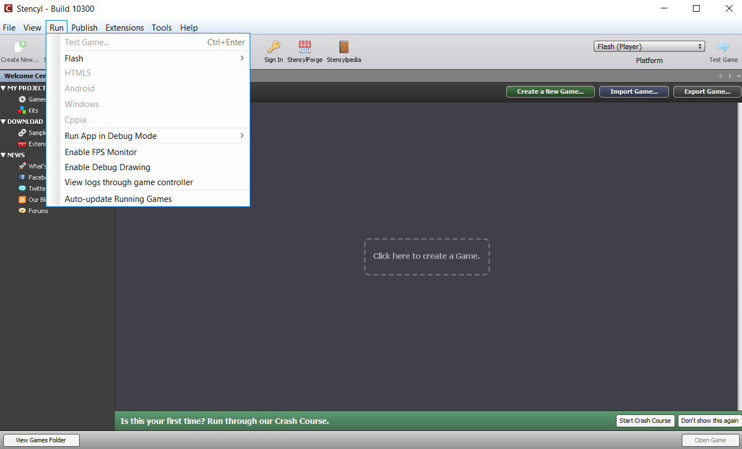Screen dimensions: 742x449
Task: Go to next tab arrow
Action: pyautogui.click(x=730, y=76)
